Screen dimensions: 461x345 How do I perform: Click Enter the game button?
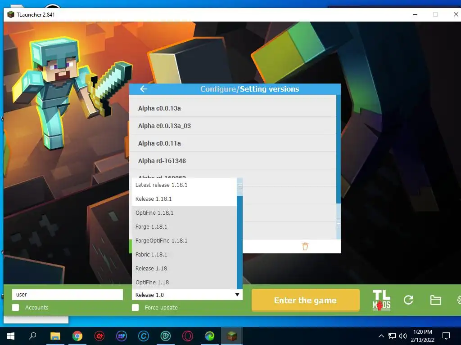[x=306, y=300]
